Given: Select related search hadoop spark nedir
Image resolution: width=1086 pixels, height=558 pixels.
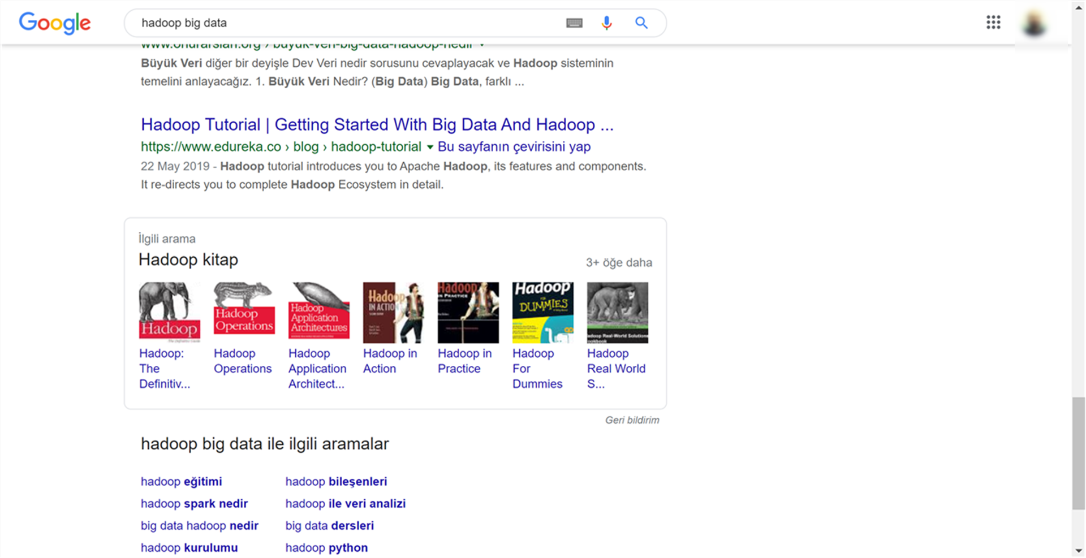Looking at the screenshot, I should [x=194, y=504].
